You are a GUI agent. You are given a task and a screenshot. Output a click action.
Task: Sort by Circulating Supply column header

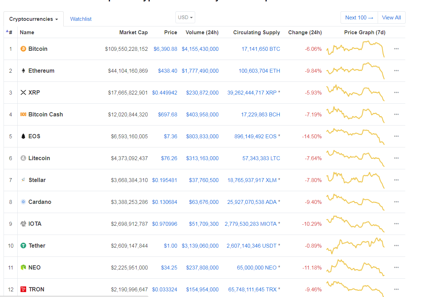click(x=257, y=32)
